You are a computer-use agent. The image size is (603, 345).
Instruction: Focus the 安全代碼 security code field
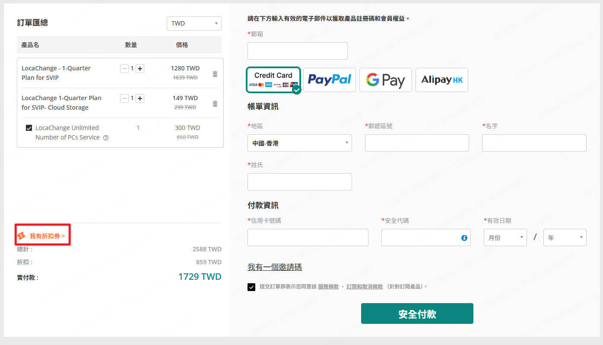[x=426, y=237]
